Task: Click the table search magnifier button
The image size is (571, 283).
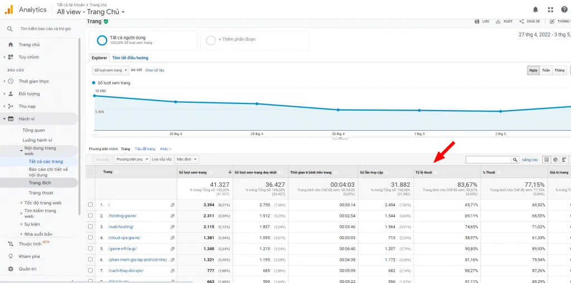Action: [515, 160]
